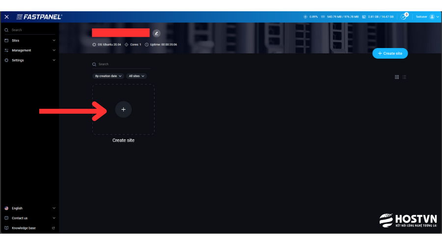Expand the Settings chevron

coord(54,60)
